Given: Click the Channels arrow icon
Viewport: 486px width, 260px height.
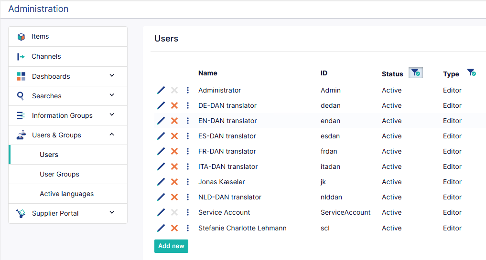Looking at the screenshot, I should [x=21, y=57].
